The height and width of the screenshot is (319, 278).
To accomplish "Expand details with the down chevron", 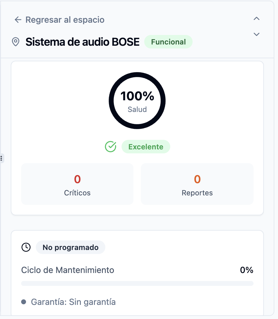I will pos(256,34).
